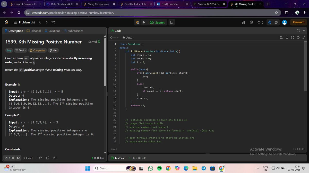Open the browser extensions puzzle icon

click(287, 13)
